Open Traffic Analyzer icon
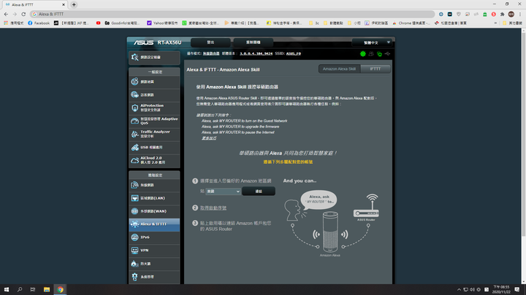Image resolution: width=526 pixels, height=295 pixels. [x=135, y=134]
